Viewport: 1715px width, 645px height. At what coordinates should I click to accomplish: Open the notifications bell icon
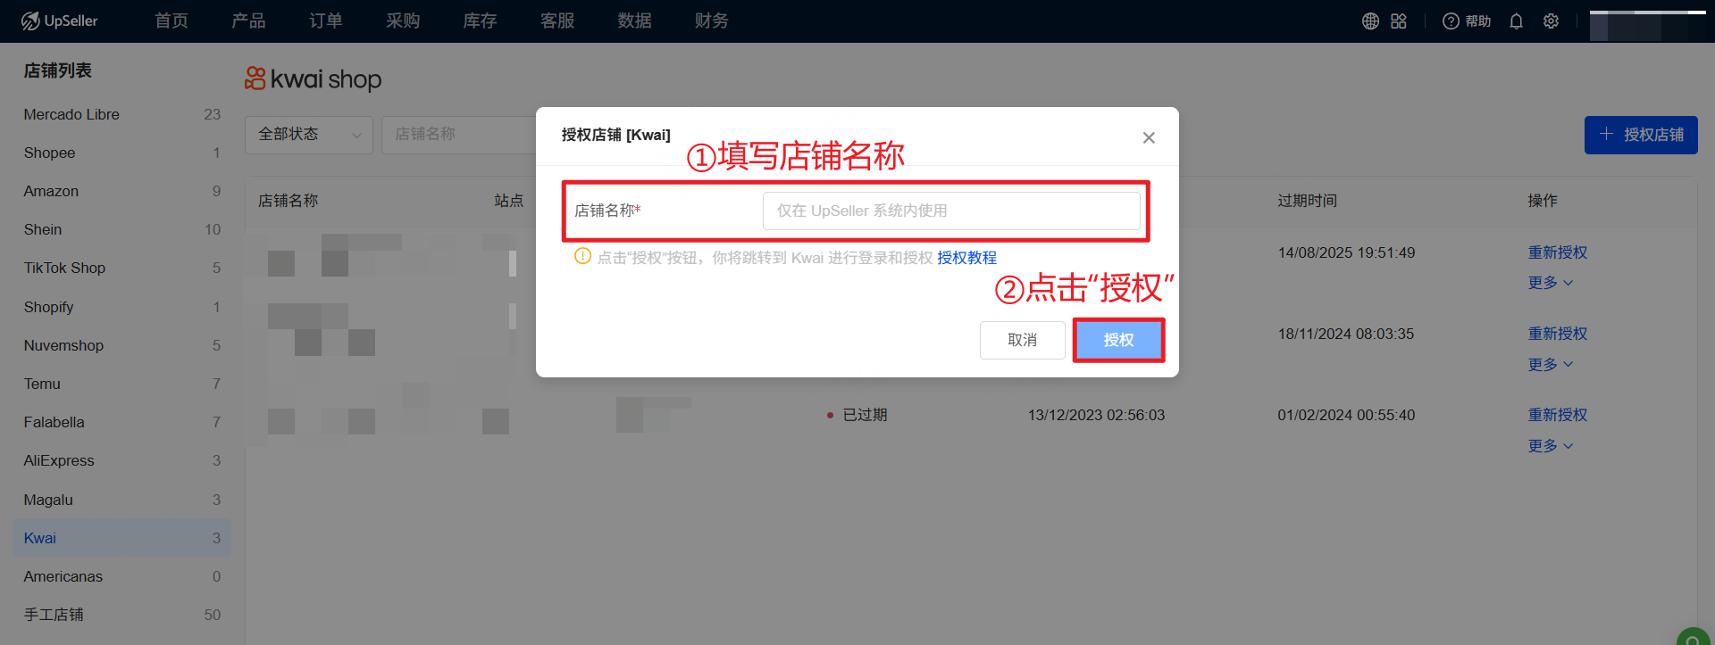pyautogui.click(x=1516, y=21)
